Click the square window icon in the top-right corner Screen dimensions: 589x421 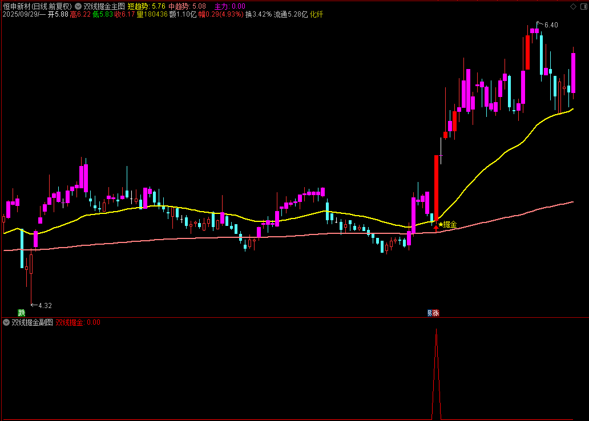pos(584,6)
